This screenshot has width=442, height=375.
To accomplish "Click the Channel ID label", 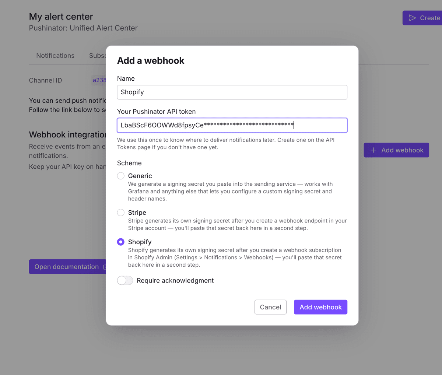I will coord(45,80).
